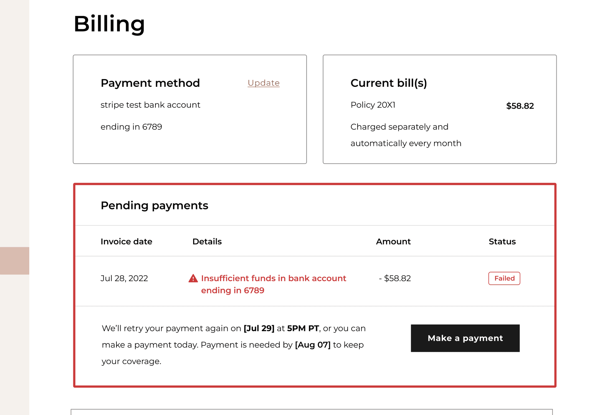
Task: Select the Invoice date column header
Action: pos(126,241)
